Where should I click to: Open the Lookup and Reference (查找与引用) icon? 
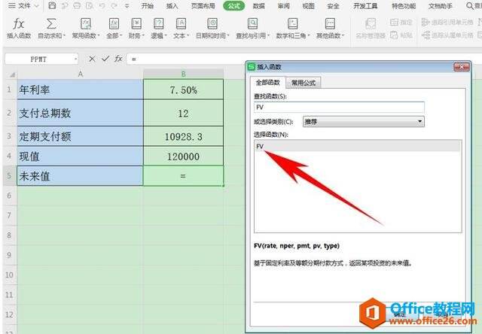[252, 23]
